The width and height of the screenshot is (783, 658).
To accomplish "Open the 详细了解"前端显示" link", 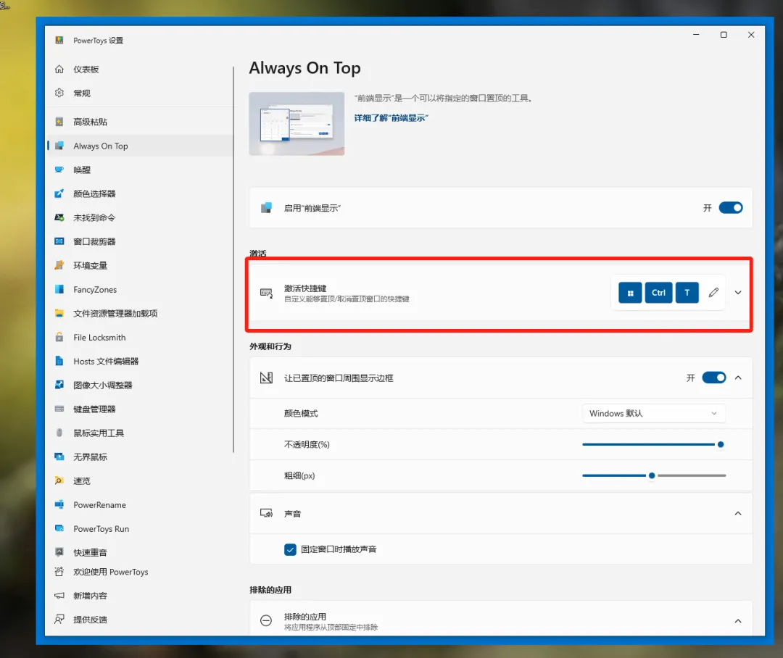I will pos(391,118).
